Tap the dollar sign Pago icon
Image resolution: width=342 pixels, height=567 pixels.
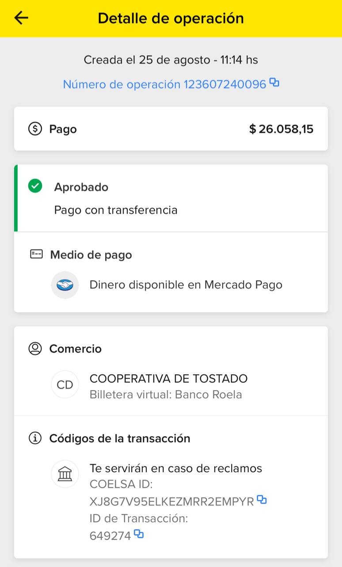tap(35, 129)
